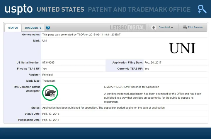This screenshot has width=211, height=139.
Task: Click the LIVE/APPLICATION/Published for Opposition descriptor
Action: [132, 87]
